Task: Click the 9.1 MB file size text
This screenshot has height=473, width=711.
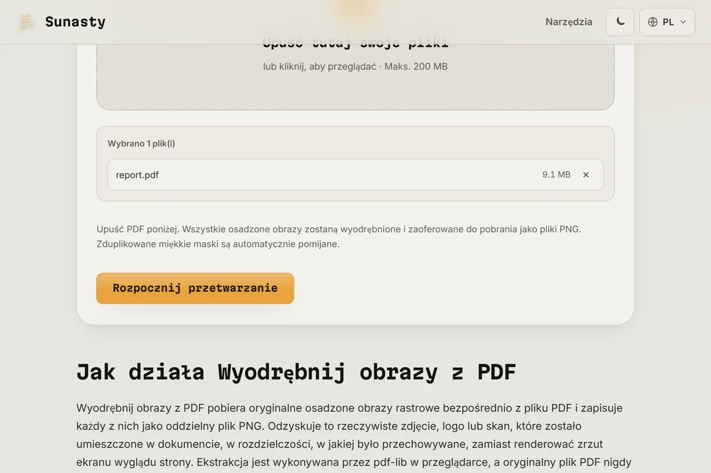Action: [x=556, y=175]
